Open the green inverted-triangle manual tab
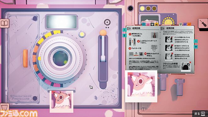 [x=181, y=24]
